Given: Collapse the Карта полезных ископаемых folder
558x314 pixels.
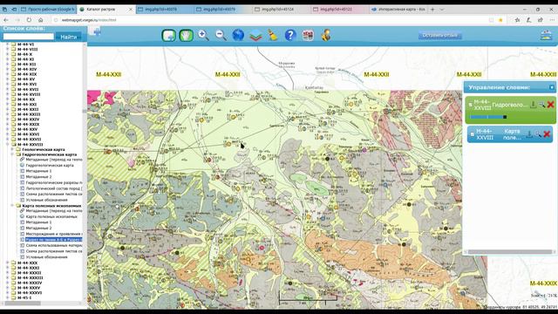Looking at the screenshot, I should [12, 206].
